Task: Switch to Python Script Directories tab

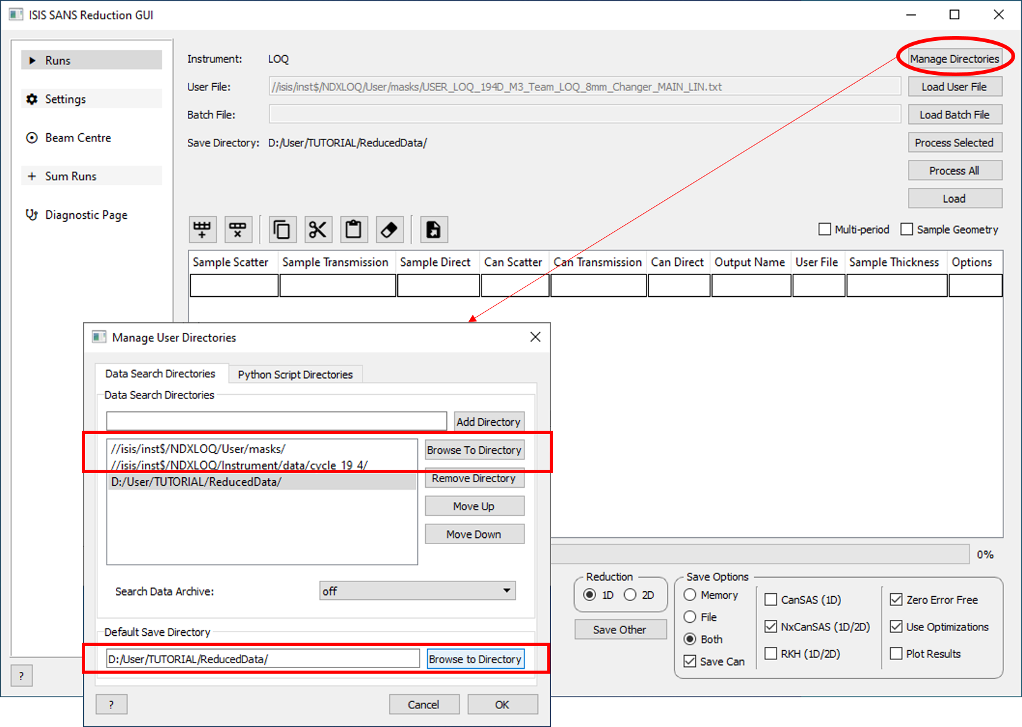Action: (295, 374)
